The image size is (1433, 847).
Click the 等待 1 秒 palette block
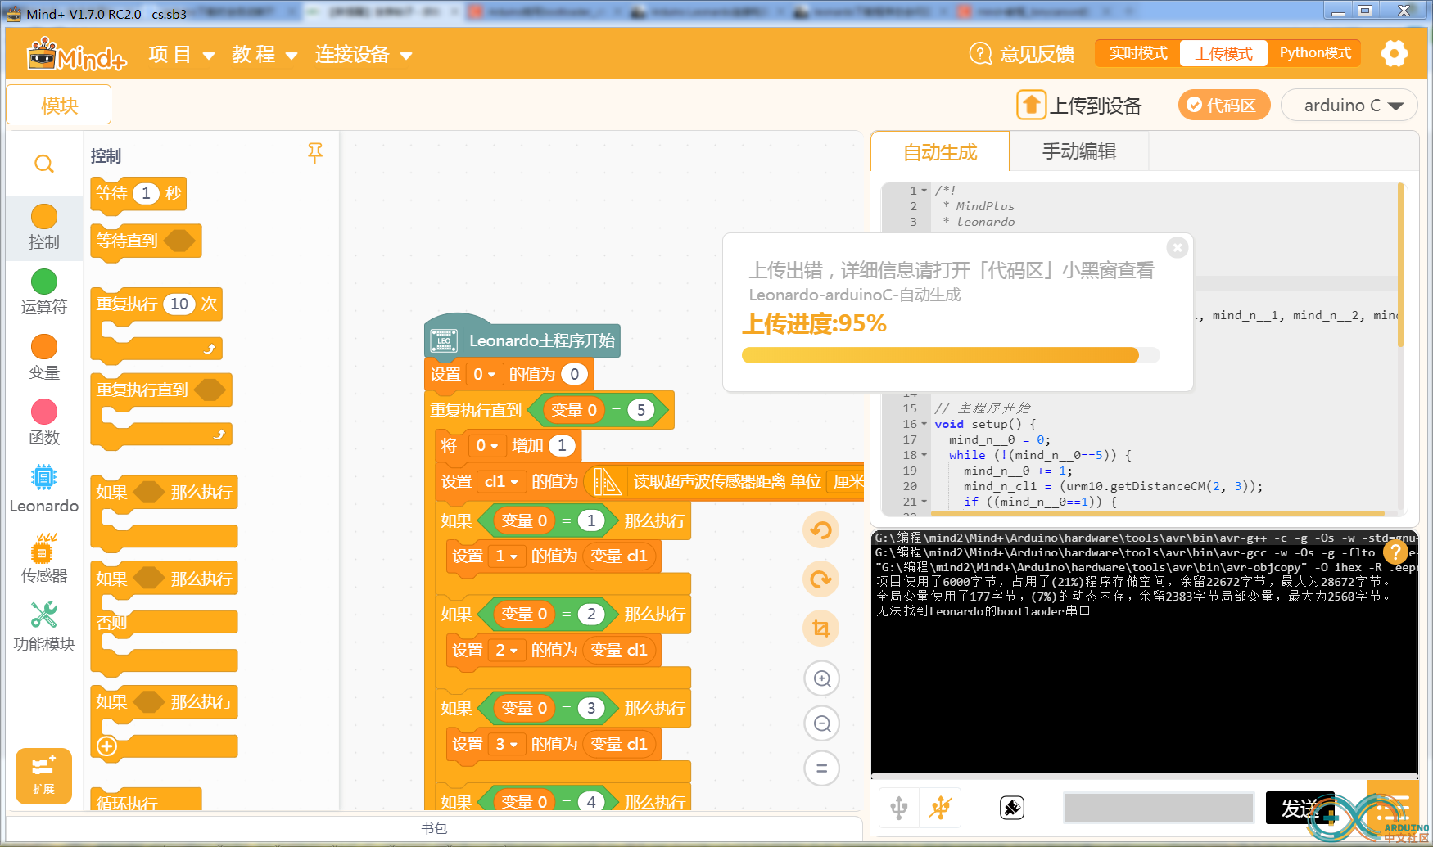pyautogui.click(x=138, y=195)
